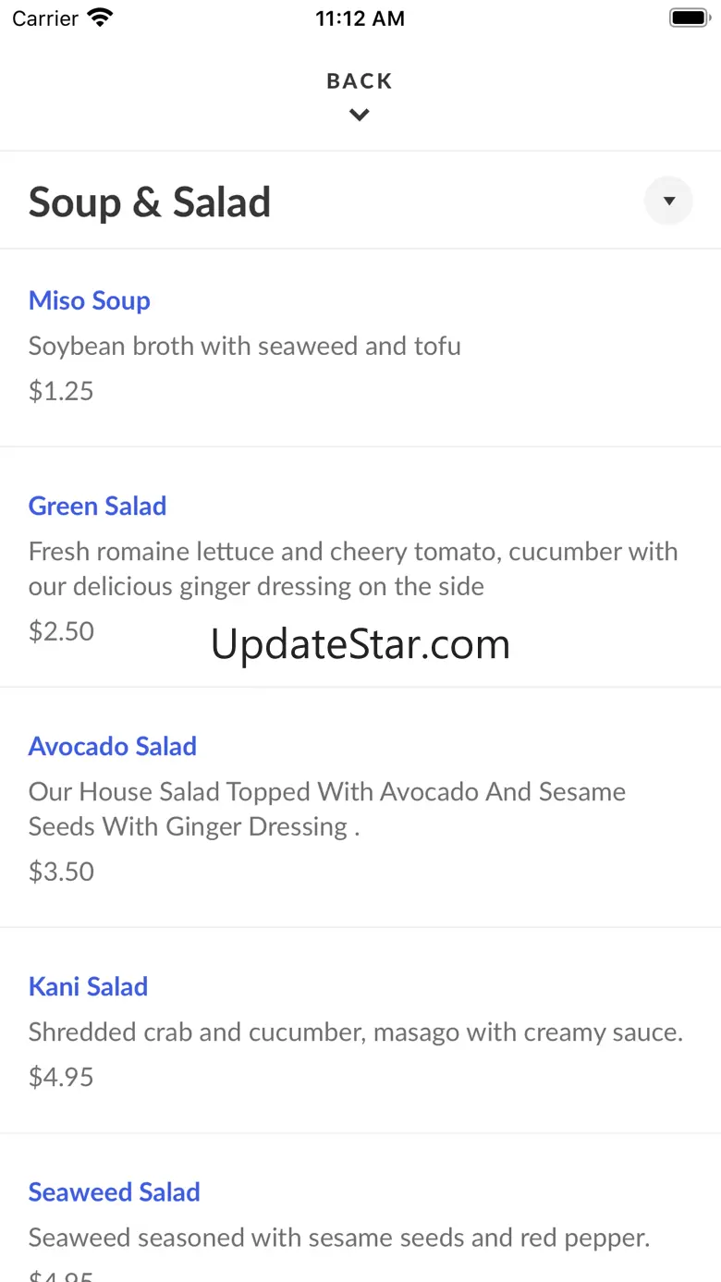Tap the Soup & Salad heading
This screenshot has width=721, height=1282.
[150, 202]
